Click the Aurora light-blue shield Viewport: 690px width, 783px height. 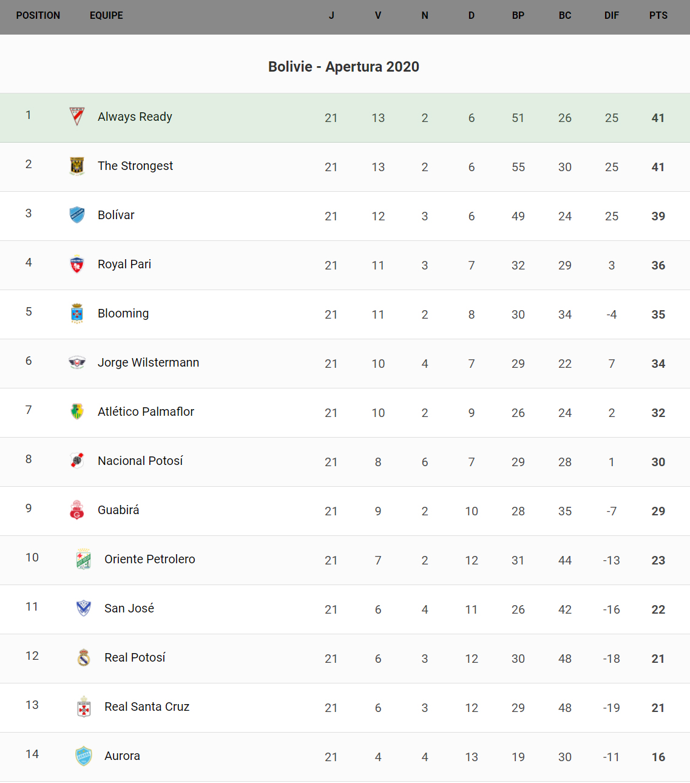pos(84,756)
